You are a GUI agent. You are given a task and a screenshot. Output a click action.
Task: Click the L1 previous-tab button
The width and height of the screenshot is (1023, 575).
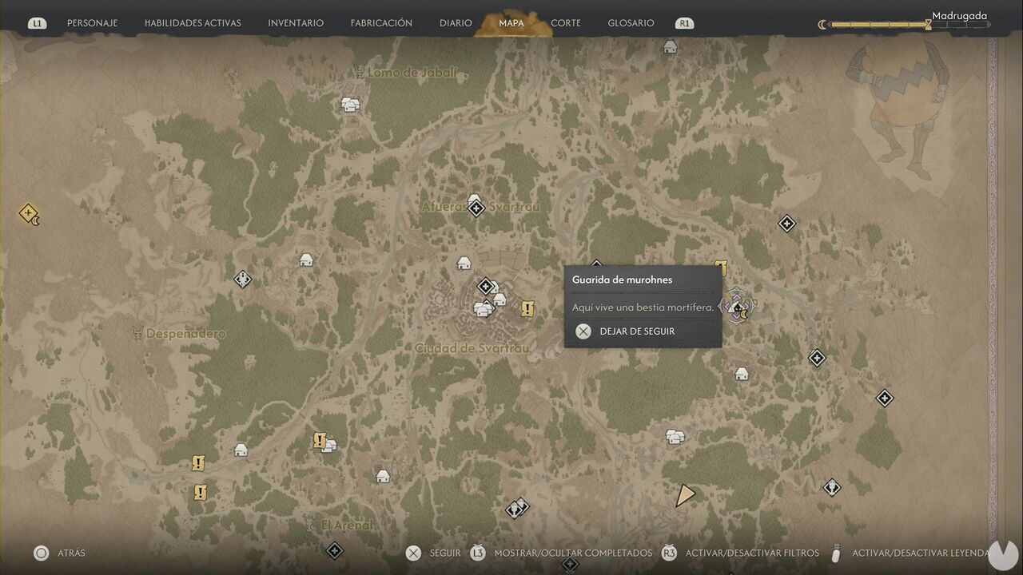37,23
